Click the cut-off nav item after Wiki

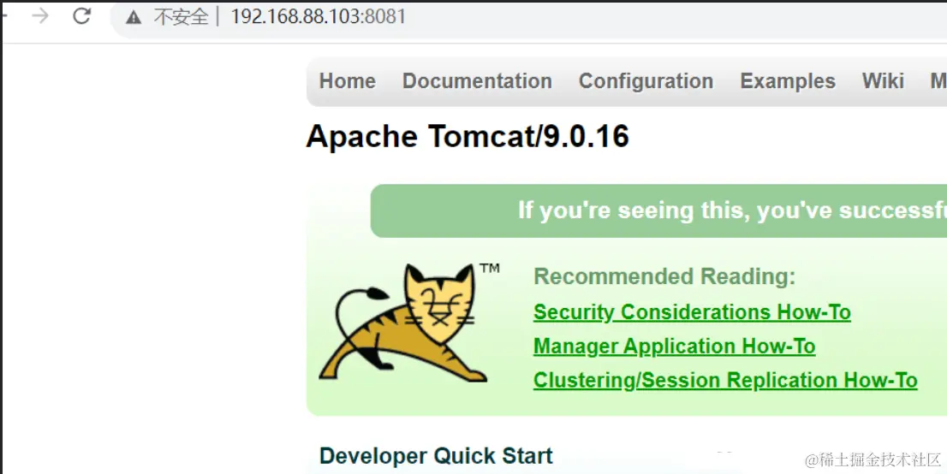point(938,81)
